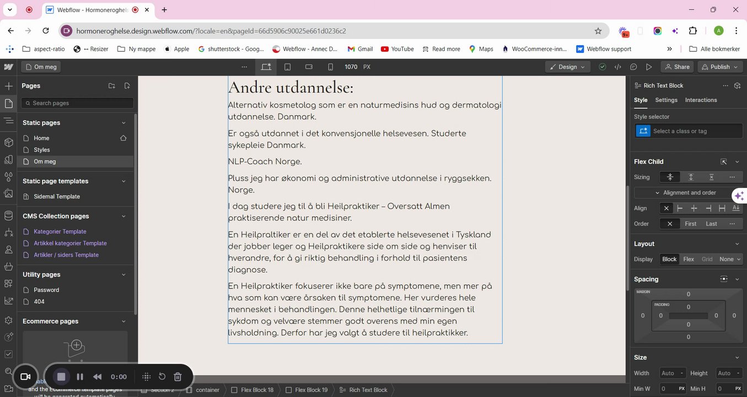Screen dimensions: 747x397
Task: Open the Navigator panel icon
Action: 8,121
